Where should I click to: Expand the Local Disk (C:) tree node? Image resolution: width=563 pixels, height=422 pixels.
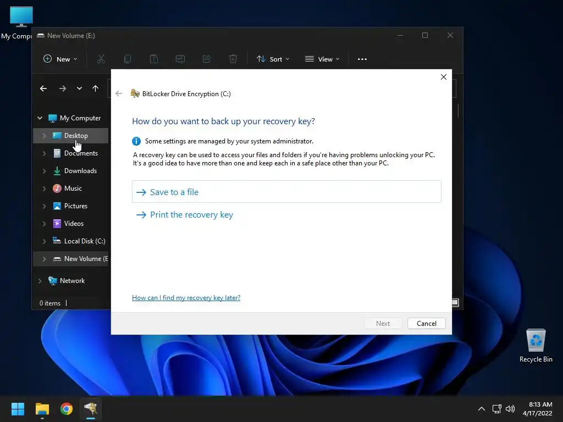coord(44,241)
